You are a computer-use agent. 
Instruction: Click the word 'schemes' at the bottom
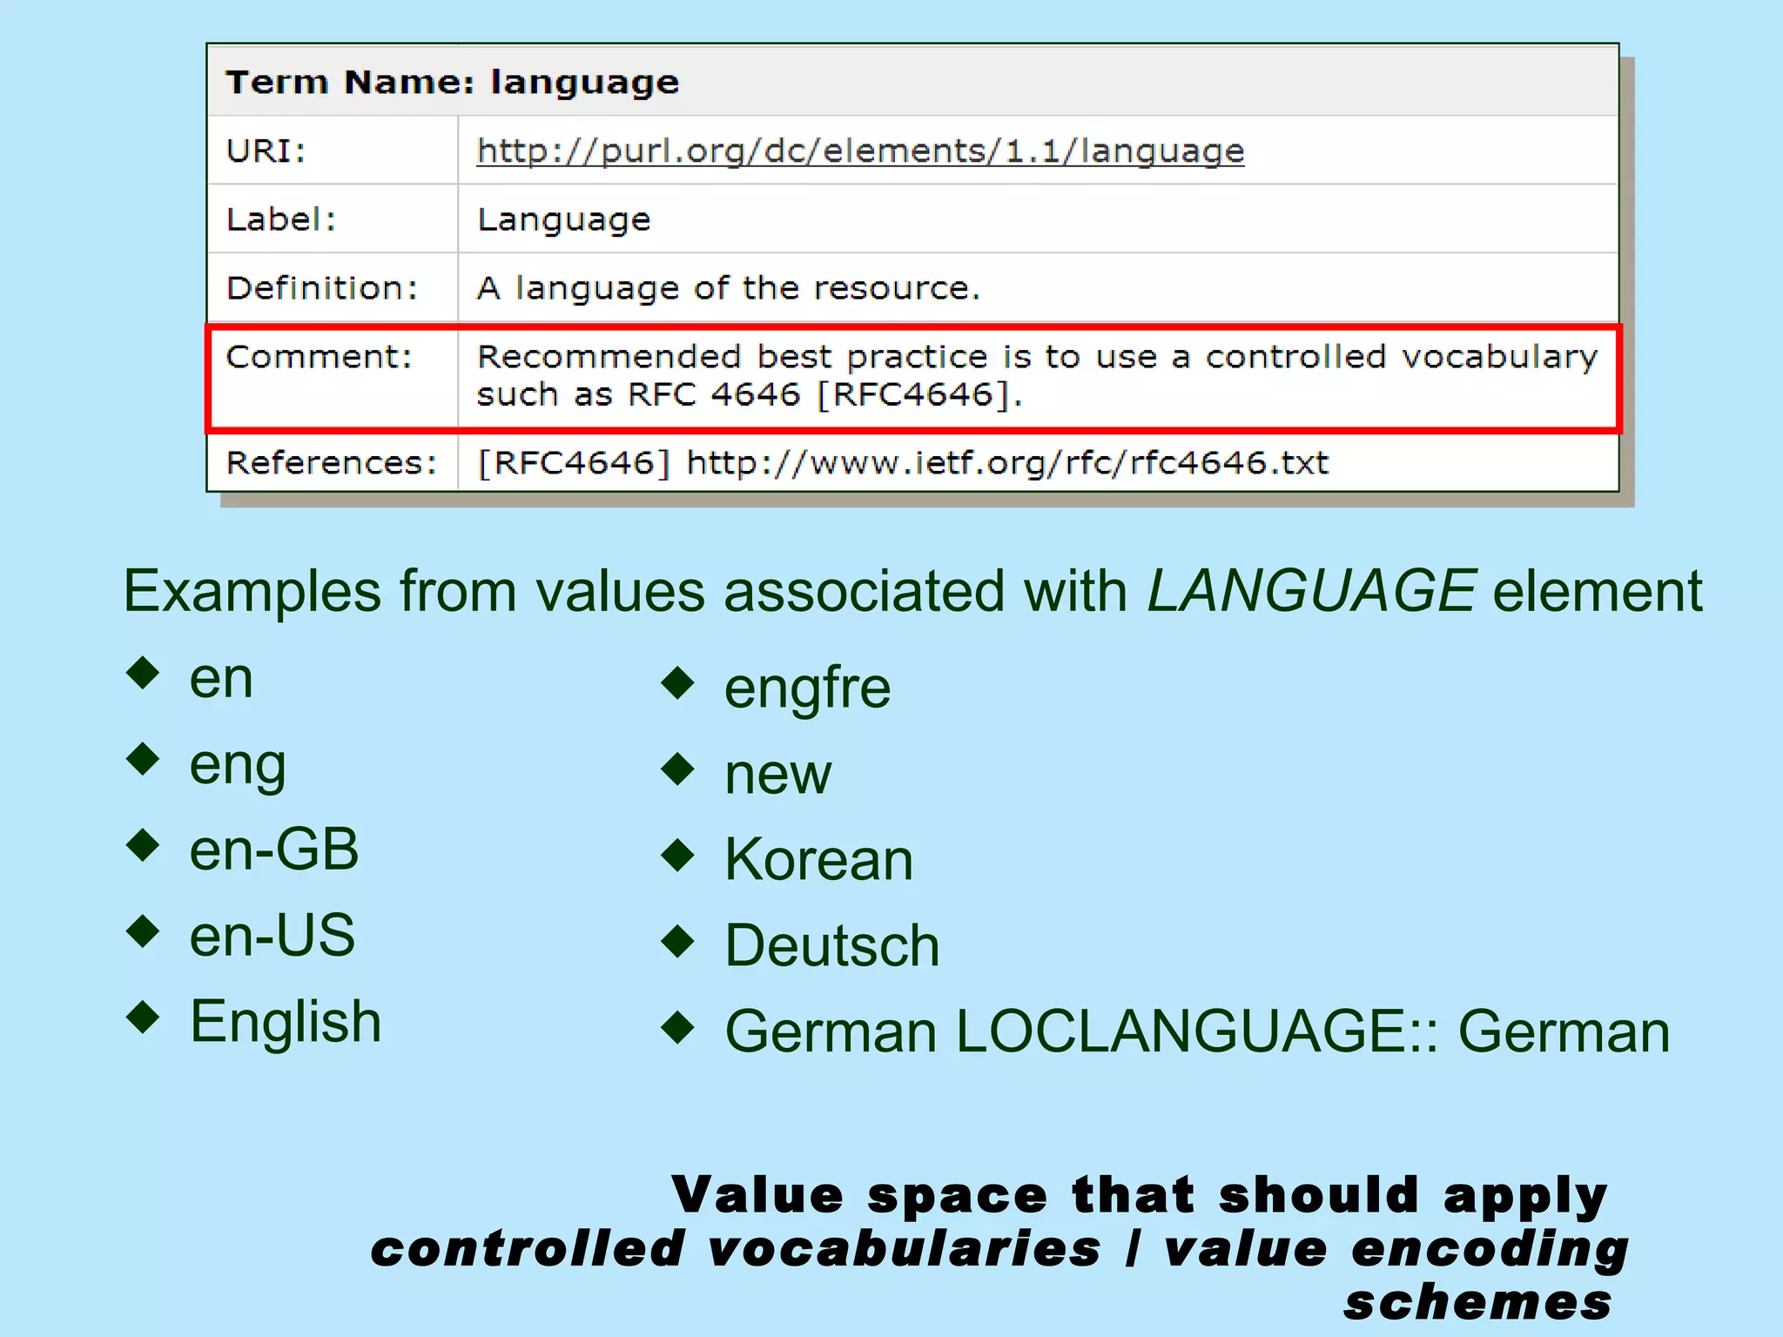1477,1303
